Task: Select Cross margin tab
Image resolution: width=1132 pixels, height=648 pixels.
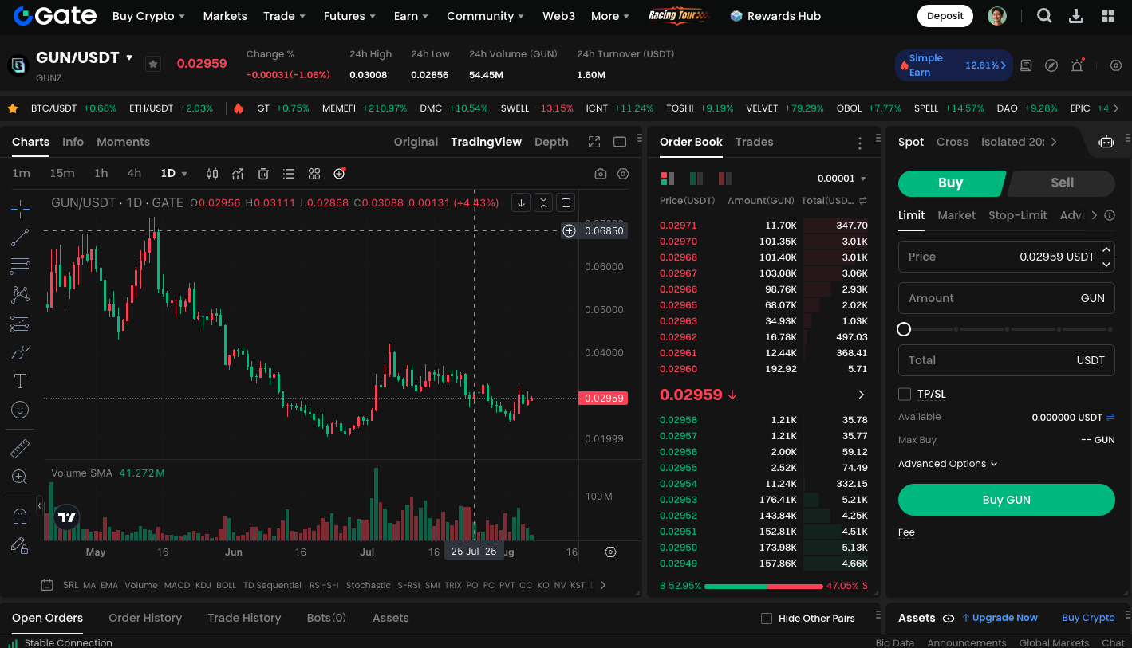Action: [952, 142]
